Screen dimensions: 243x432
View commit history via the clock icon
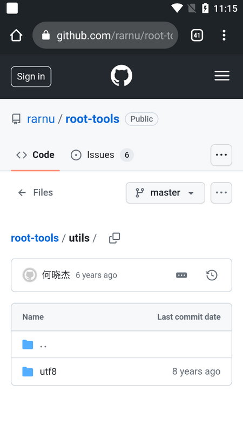pos(212,275)
